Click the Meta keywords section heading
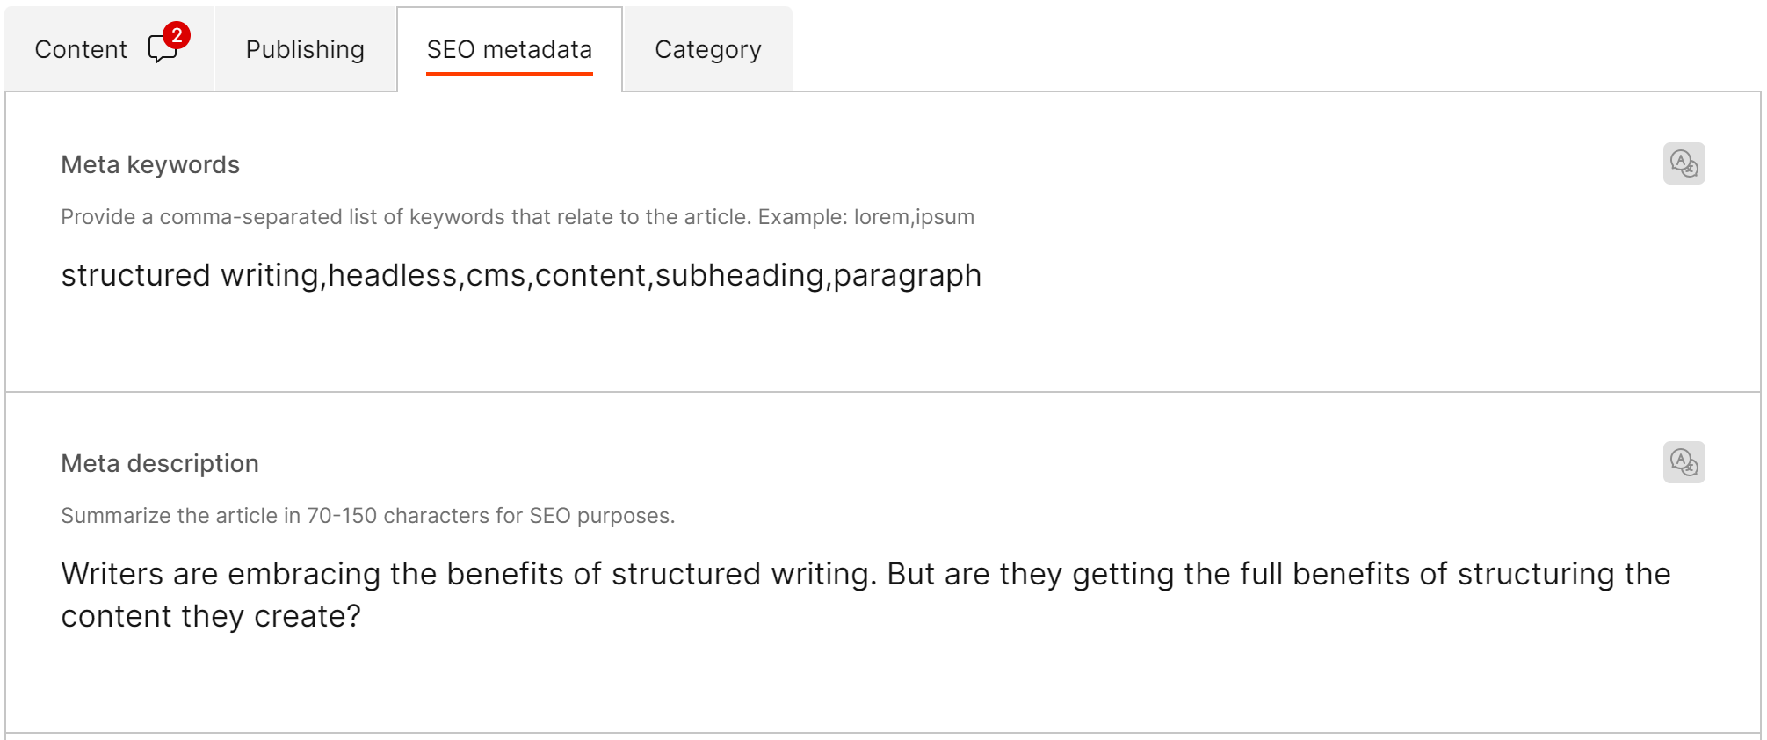This screenshot has width=1767, height=740. pos(149,163)
